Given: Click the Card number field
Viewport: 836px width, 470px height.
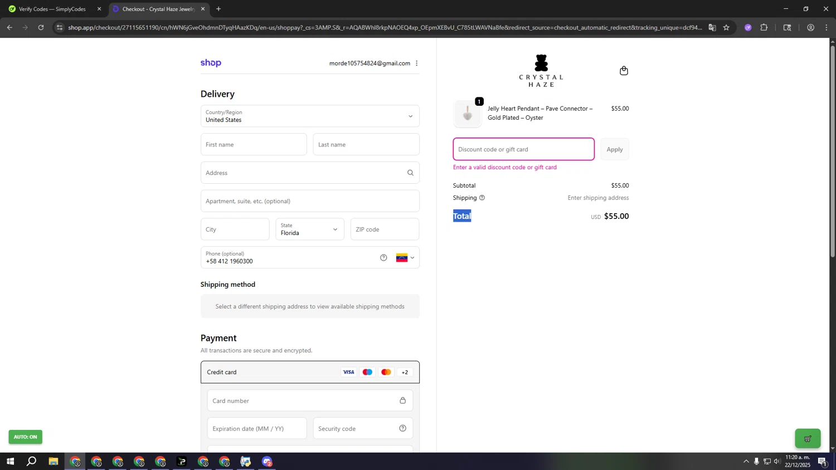Looking at the screenshot, I should pyautogui.click(x=310, y=400).
